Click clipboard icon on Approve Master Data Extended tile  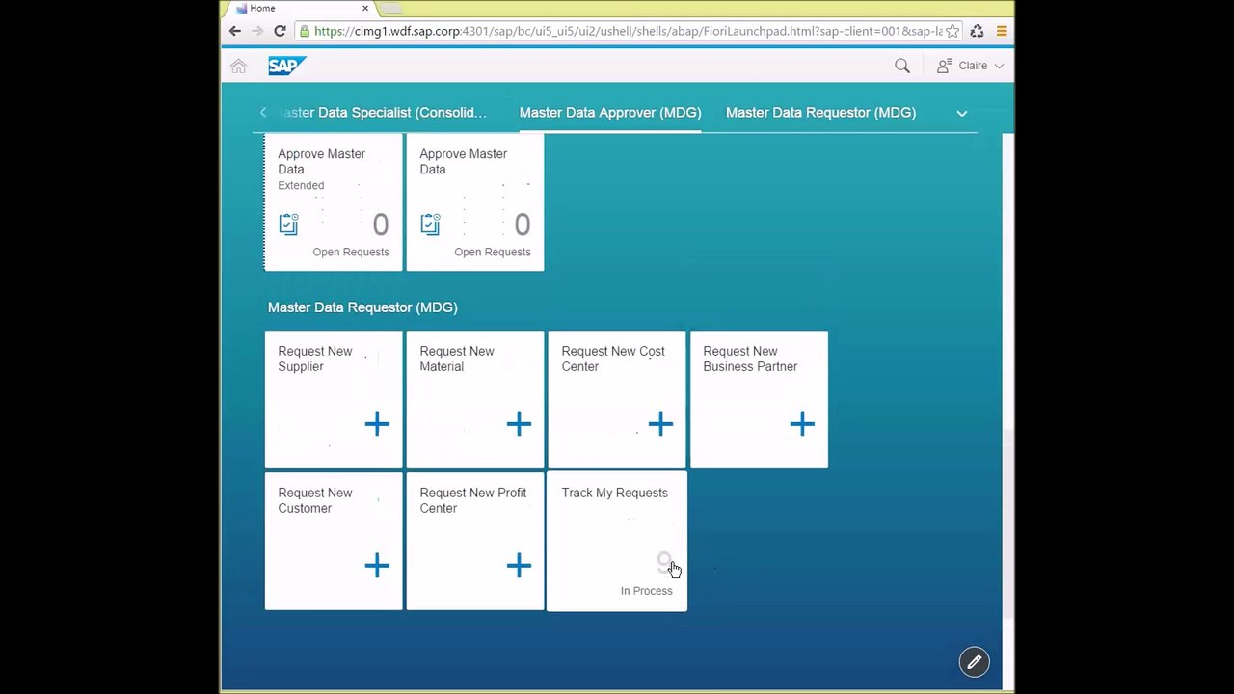point(288,225)
